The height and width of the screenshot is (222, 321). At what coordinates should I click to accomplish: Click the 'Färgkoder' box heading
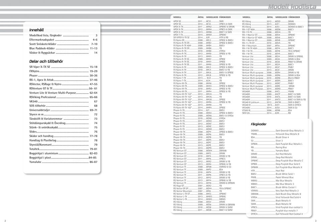[258, 124]
